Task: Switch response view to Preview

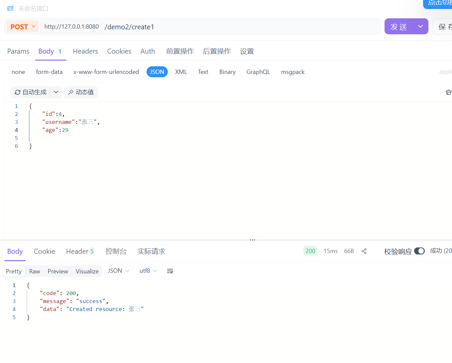Action: click(58, 271)
